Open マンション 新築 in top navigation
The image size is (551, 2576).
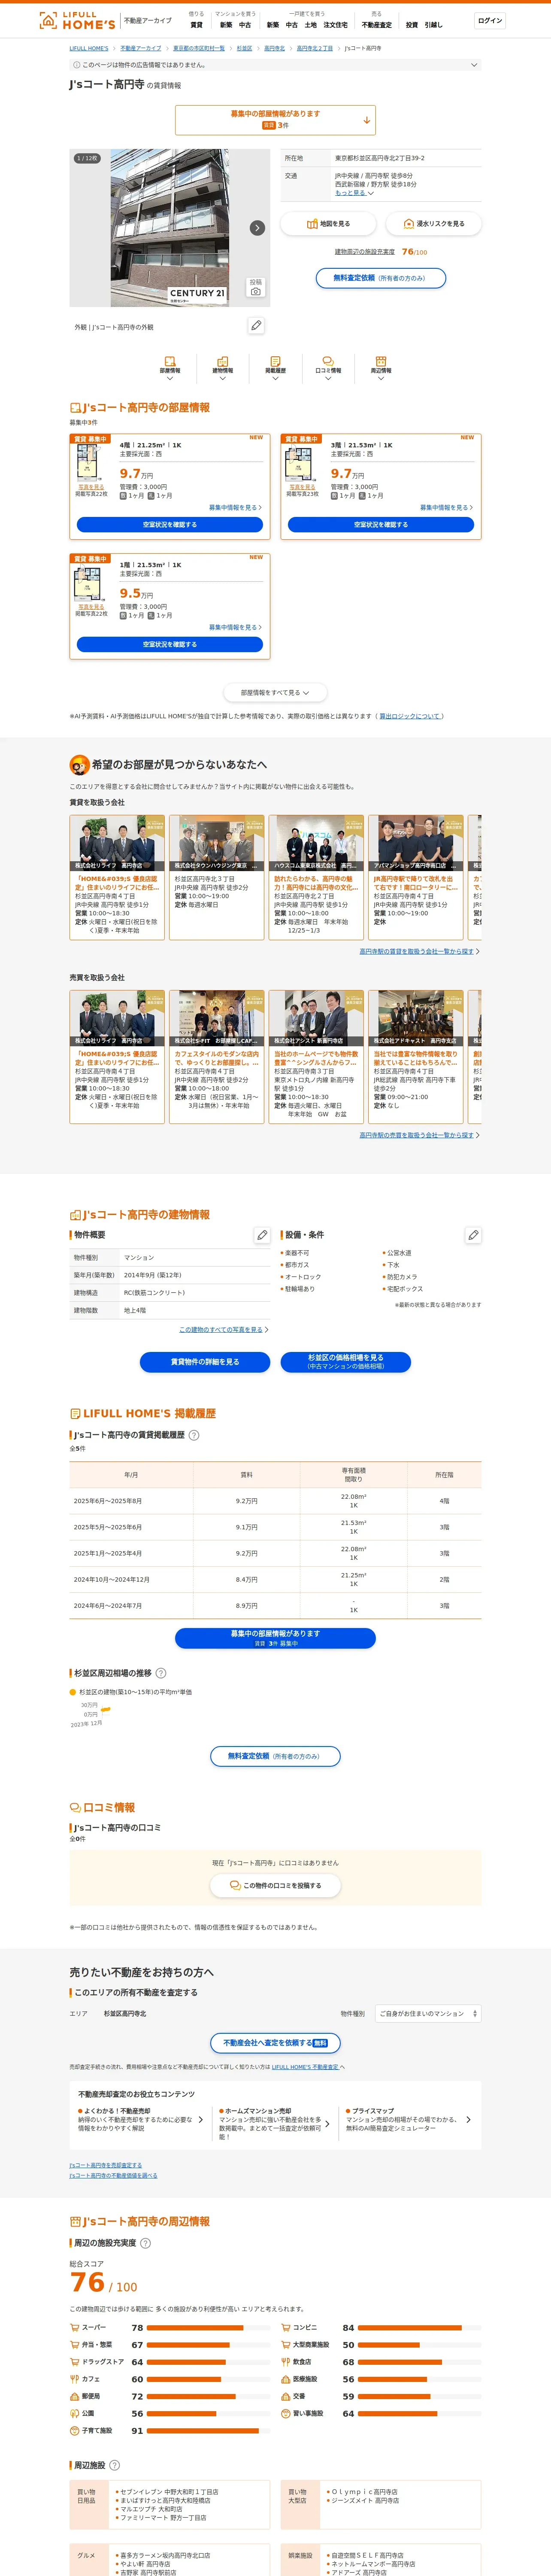(226, 25)
